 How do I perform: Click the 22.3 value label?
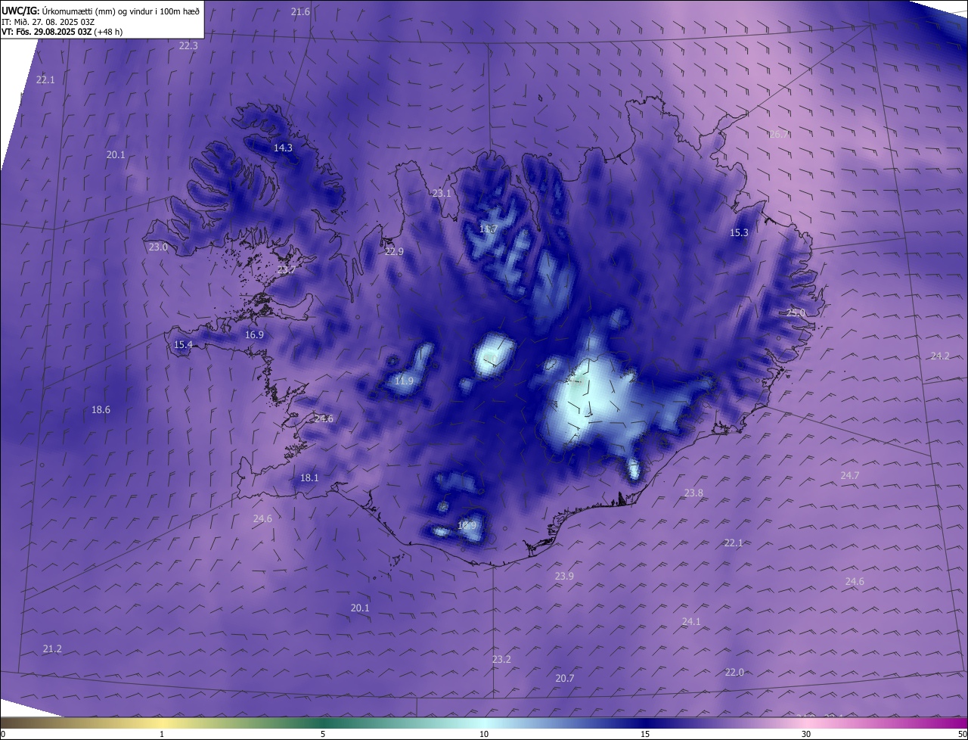188,45
